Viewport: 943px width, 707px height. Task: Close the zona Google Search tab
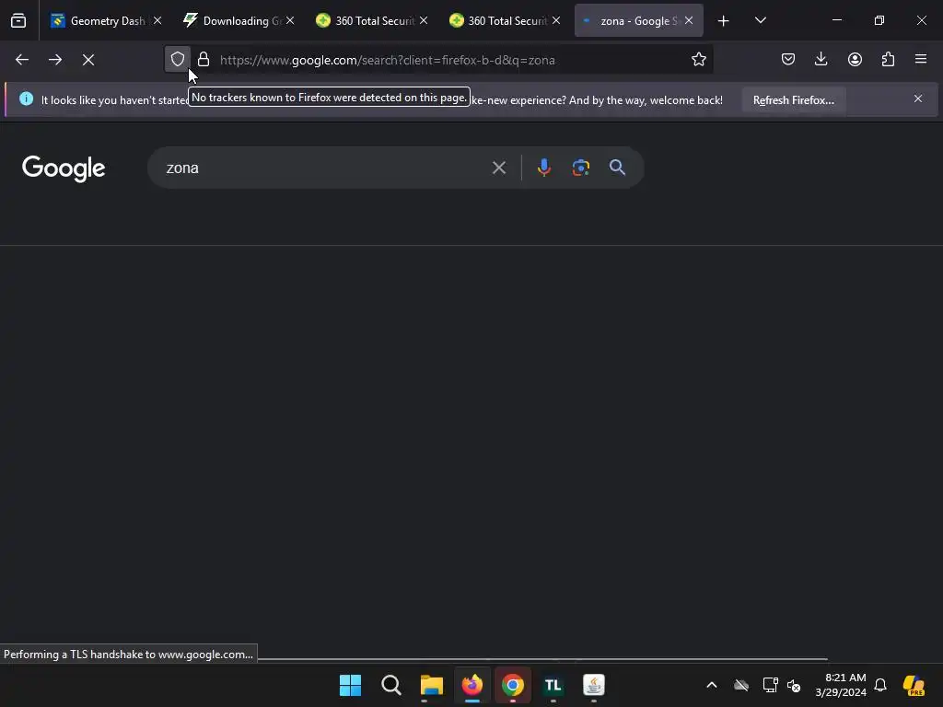(689, 20)
